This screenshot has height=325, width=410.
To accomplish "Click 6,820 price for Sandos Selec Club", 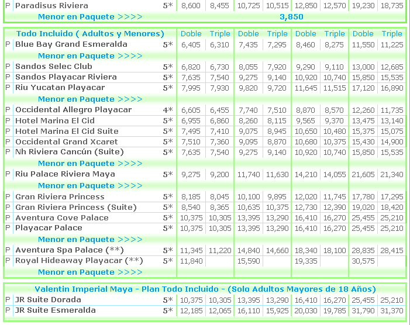I will point(191,67).
